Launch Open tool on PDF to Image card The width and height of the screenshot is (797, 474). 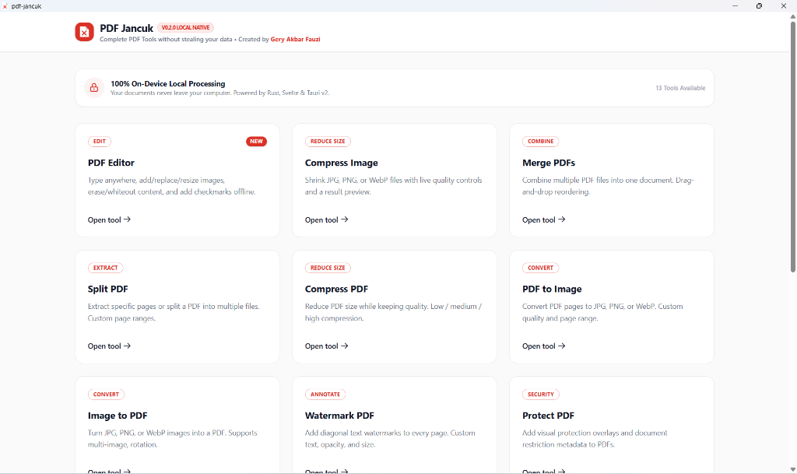click(x=544, y=346)
